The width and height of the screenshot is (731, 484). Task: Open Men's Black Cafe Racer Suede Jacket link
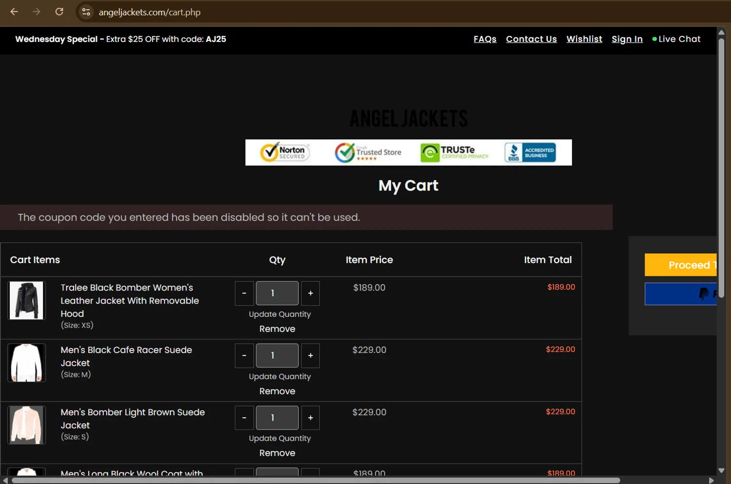pos(126,356)
